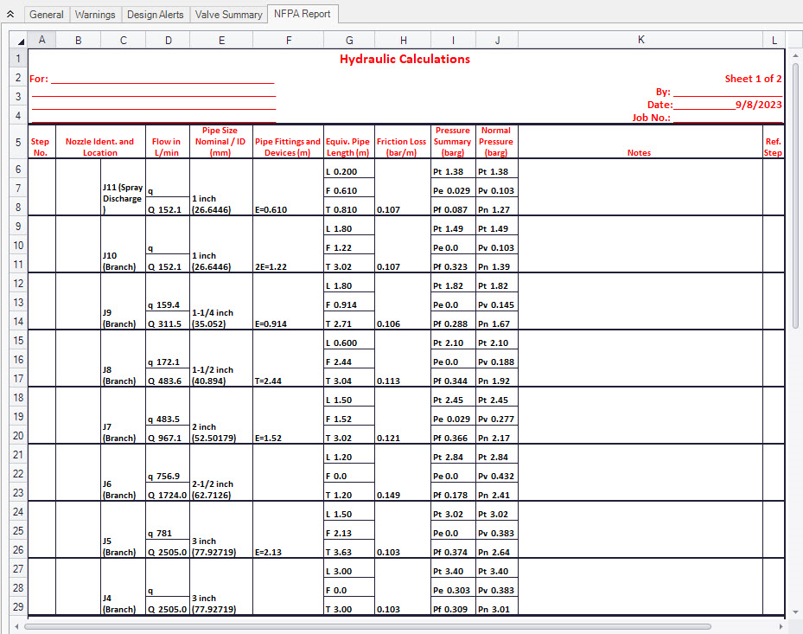Collapse the output panel with double chevron
803x634 pixels.
[x=10, y=15]
